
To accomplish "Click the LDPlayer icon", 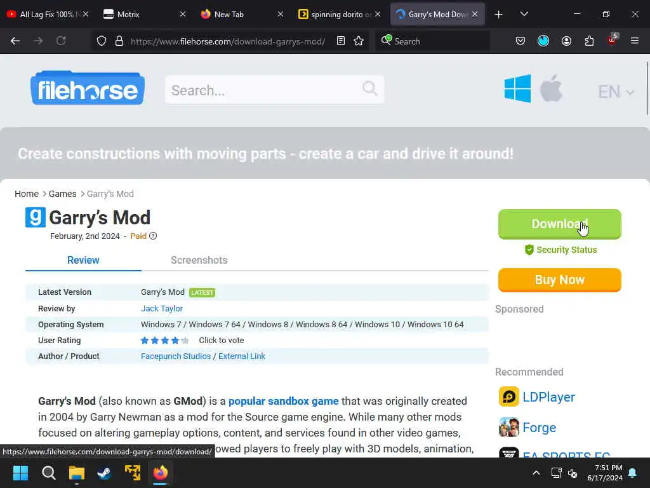I will click(508, 396).
